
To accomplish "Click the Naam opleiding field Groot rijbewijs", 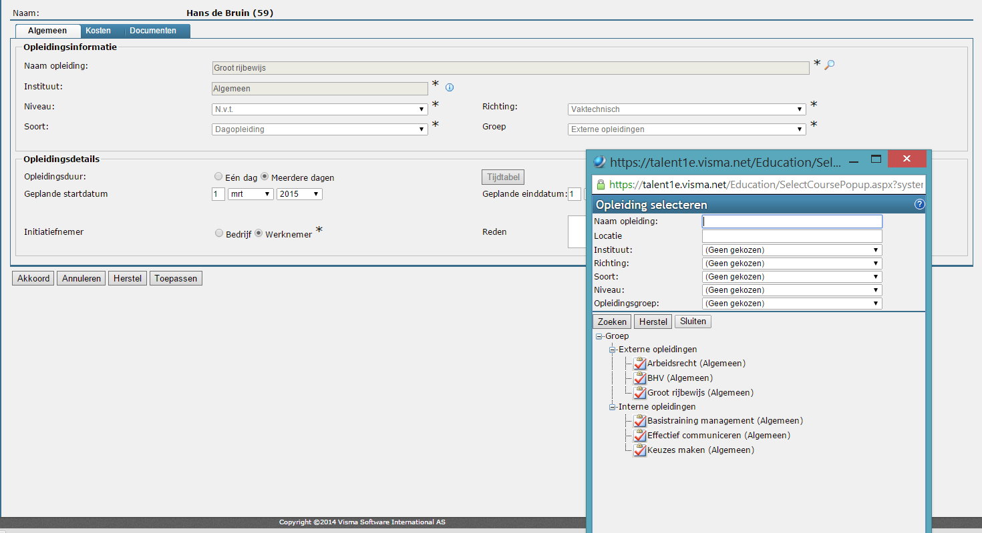I will click(x=511, y=68).
